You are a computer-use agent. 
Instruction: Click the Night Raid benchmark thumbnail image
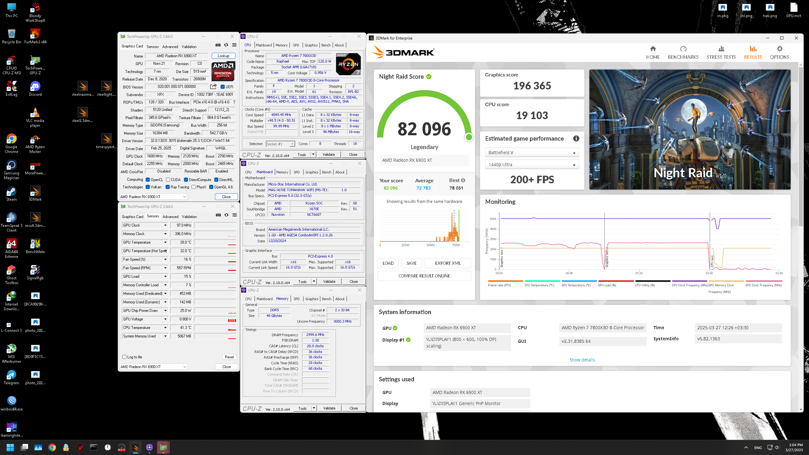point(690,130)
